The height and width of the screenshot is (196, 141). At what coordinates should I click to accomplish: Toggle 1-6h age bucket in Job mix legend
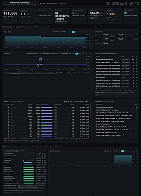[x=70, y=101]
